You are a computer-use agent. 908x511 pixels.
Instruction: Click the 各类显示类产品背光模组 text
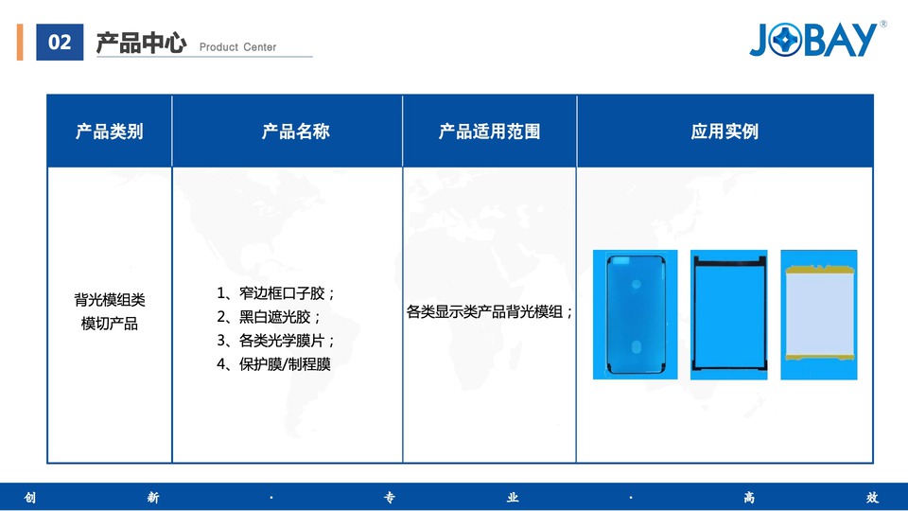[490, 311]
